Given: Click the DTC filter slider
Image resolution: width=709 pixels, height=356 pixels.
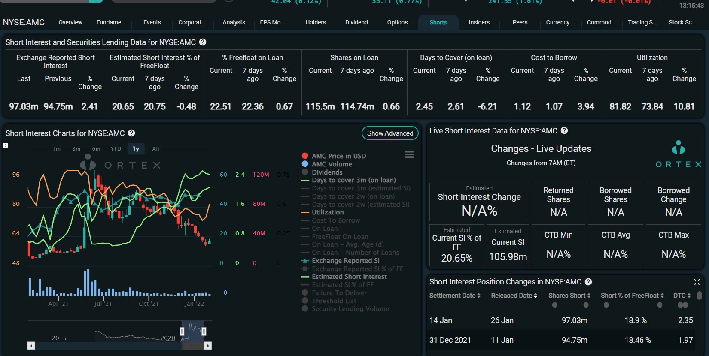Looking at the screenshot, I should 683,305.
